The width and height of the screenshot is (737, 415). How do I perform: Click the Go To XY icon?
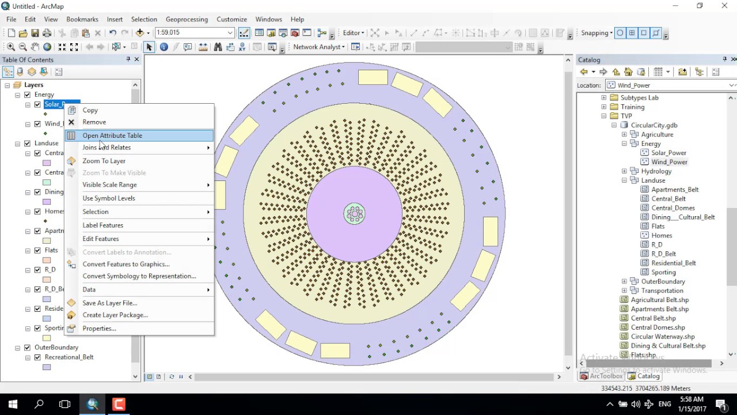242,47
